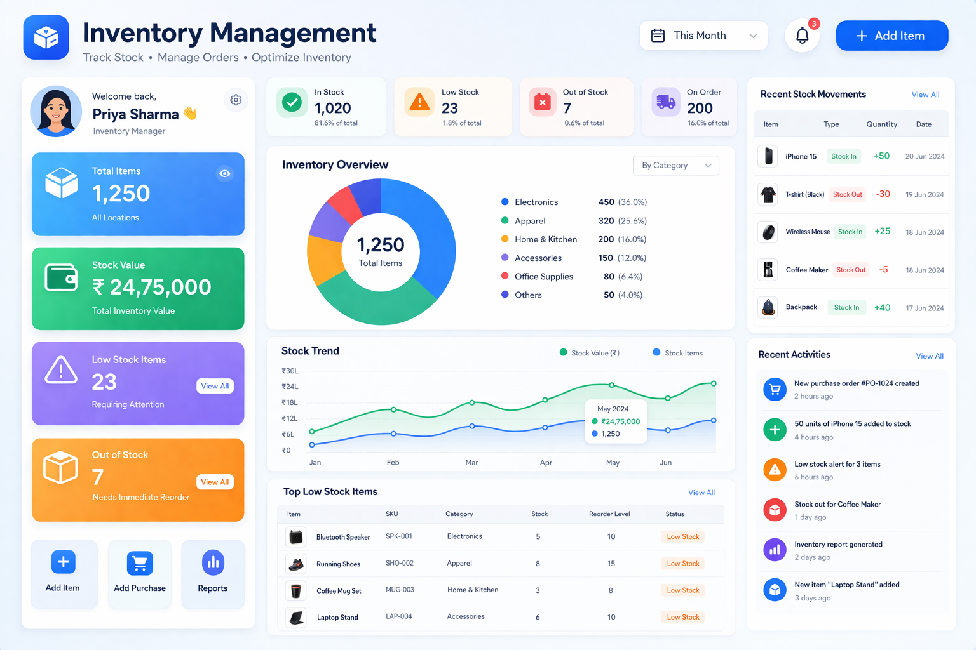Open View All in Recent Activities

point(929,356)
